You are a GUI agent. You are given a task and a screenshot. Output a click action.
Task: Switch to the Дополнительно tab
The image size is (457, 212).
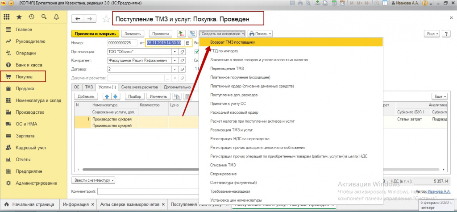click(177, 87)
